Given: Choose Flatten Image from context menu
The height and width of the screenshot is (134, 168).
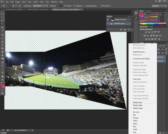Looking at the screenshot, I should click(x=143, y=108).
